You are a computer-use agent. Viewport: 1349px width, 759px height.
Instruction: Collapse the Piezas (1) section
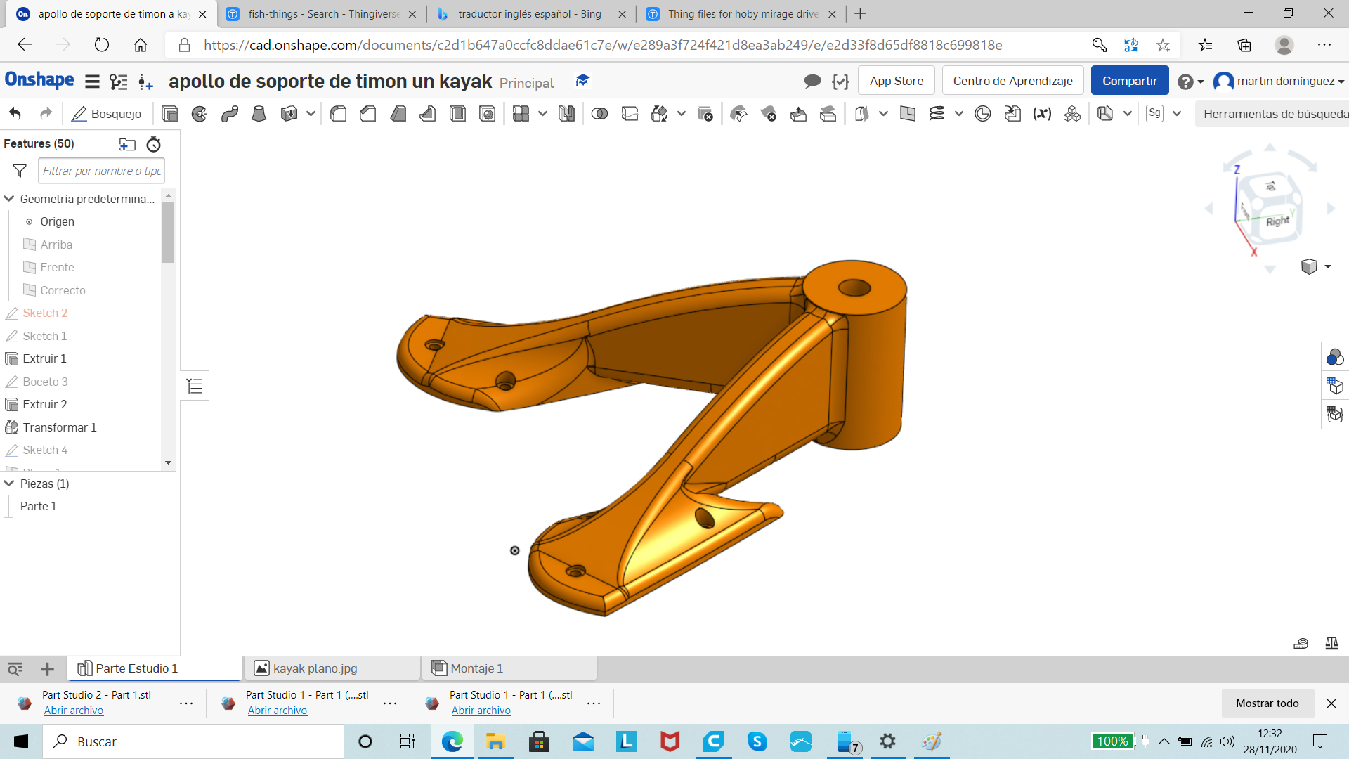coord(9,484)
